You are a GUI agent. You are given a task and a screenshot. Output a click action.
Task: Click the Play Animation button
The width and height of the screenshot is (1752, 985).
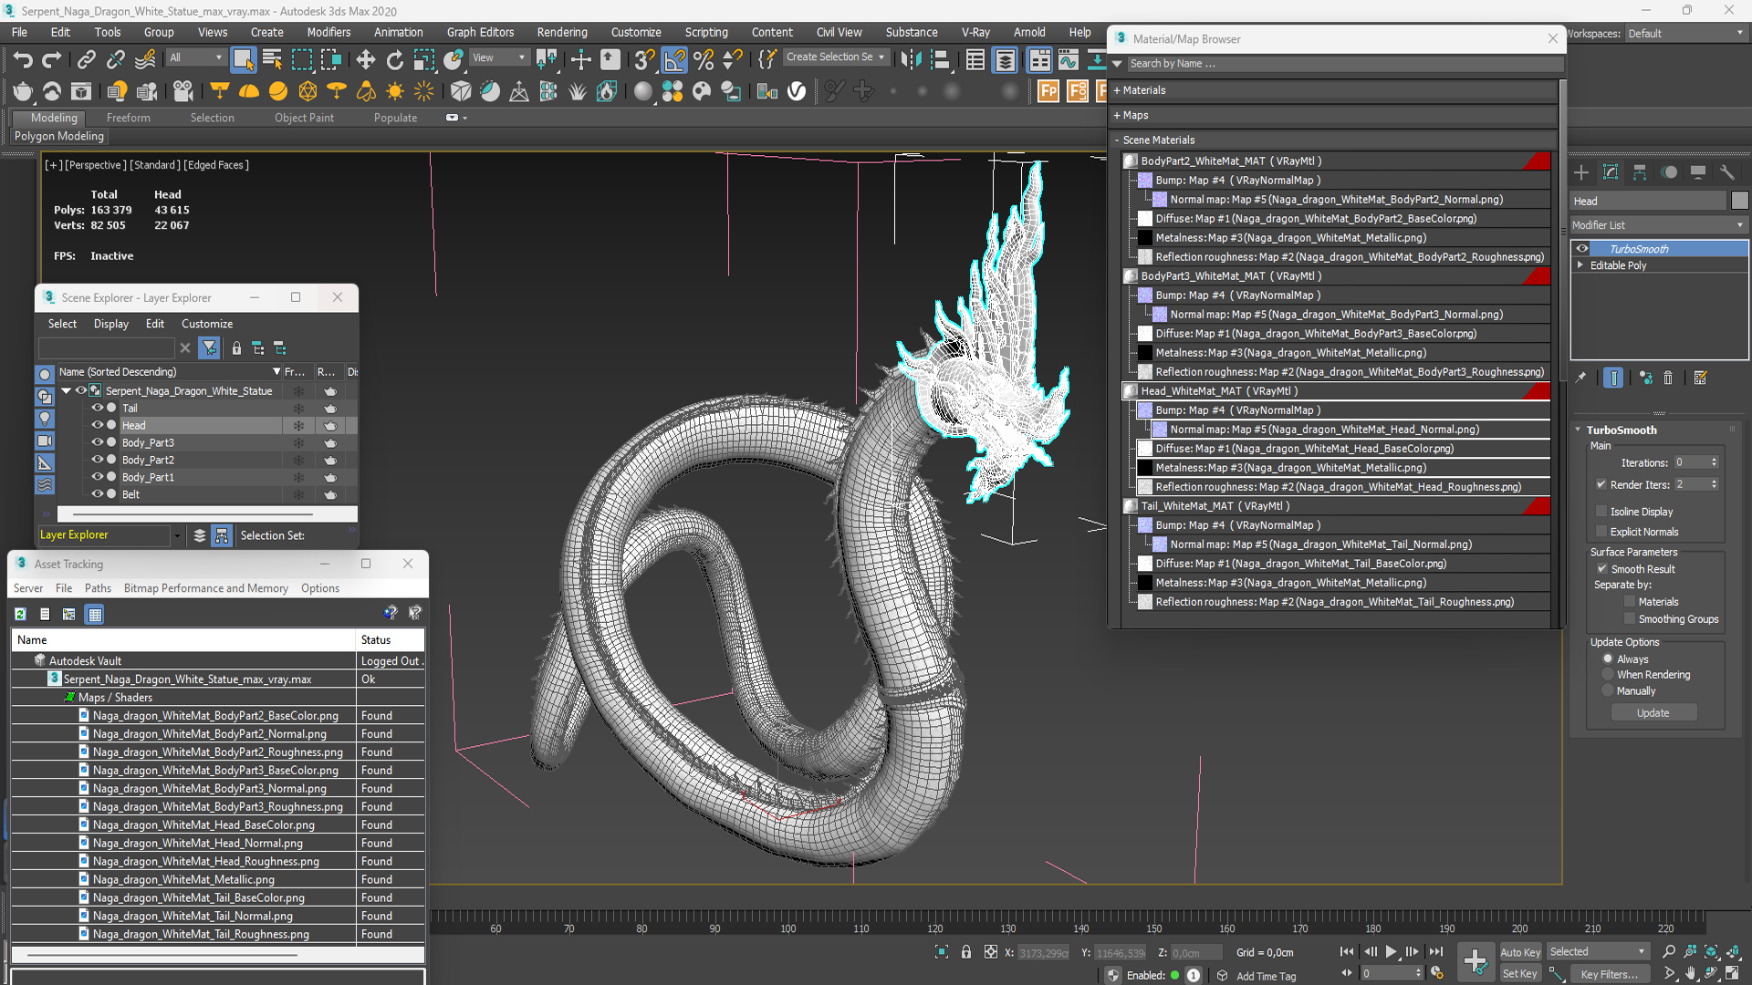[1391, 951]
